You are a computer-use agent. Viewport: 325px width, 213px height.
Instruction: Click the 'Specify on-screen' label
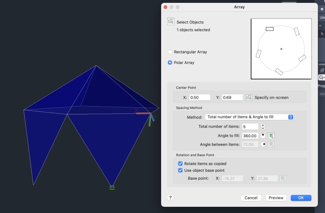[272, 98]
